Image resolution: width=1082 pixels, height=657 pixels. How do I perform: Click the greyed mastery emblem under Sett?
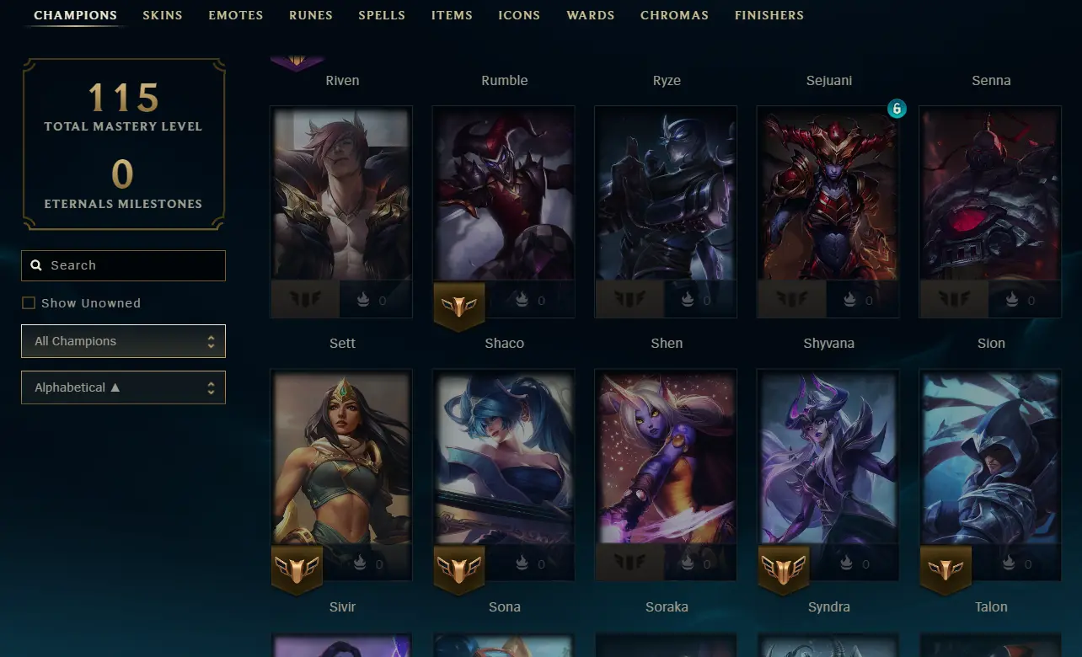[x=306, y=300]
